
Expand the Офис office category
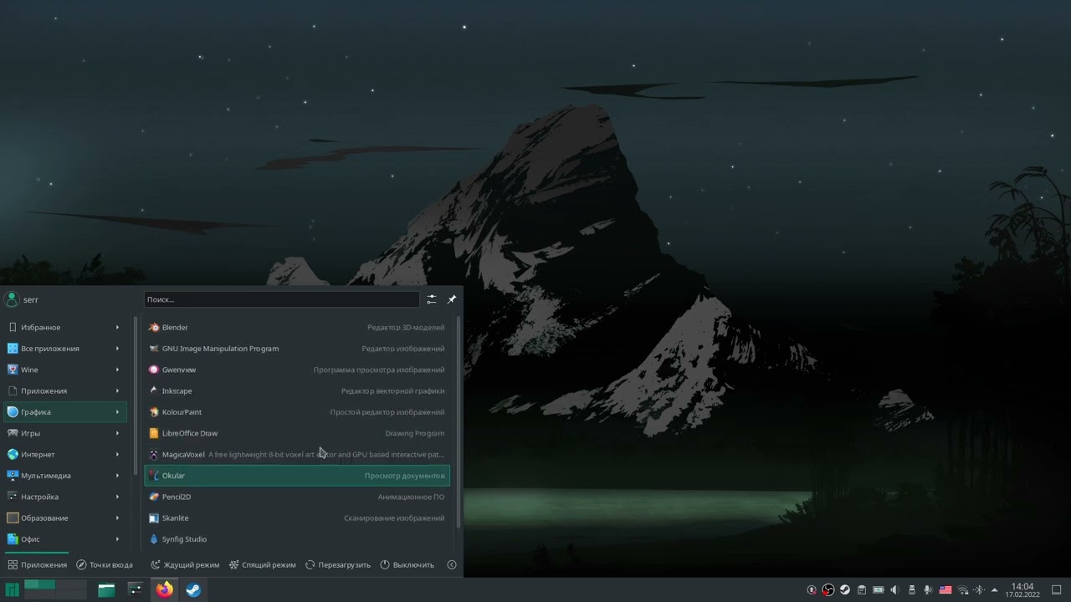tap(65, 539)
